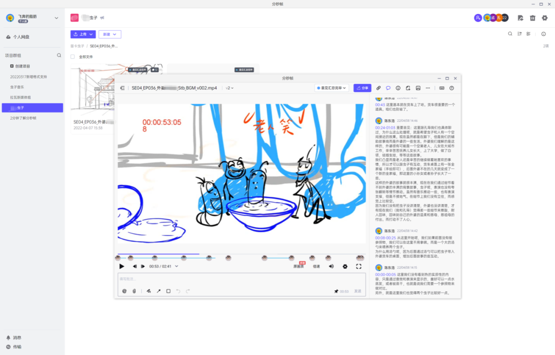This screenshot has height=355, width=555.
Task: Click the @ mention icon
Action: click(124, 291)
